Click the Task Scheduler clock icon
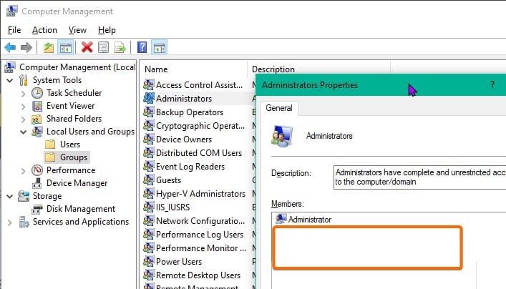506x289 pixels. tap(37, 93)
